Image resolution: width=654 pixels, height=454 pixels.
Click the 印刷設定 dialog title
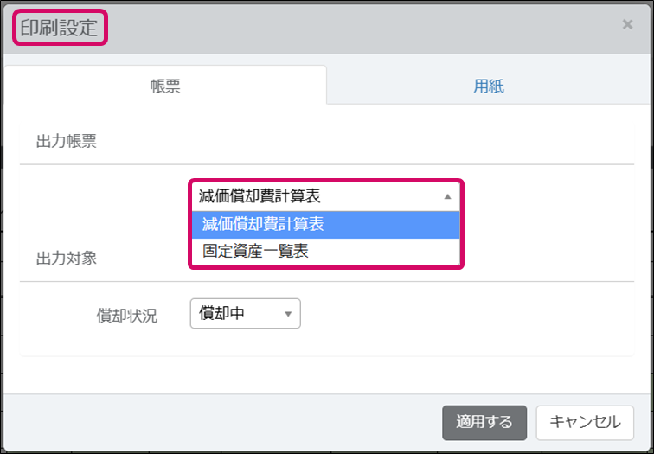[59, 27]
